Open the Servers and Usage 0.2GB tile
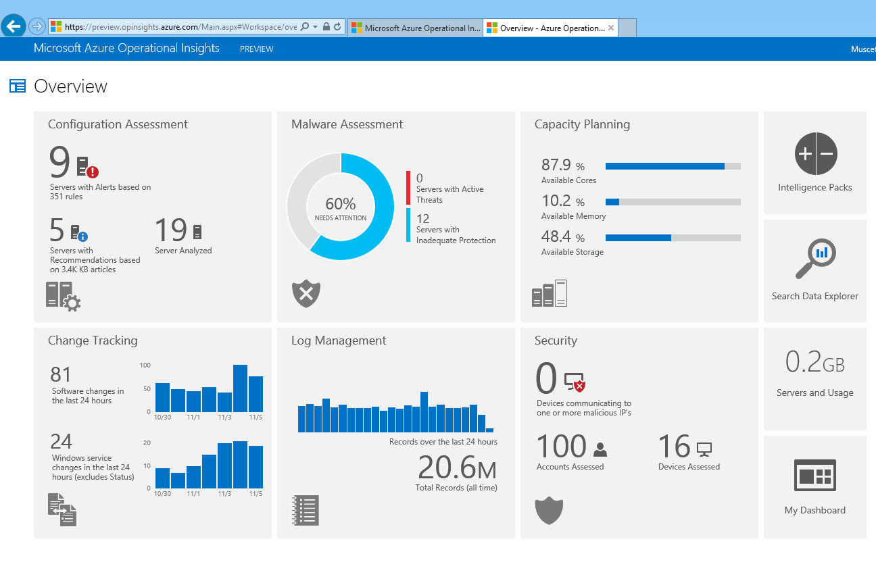The height and width of the screenshot is (581, 876). pos(815,378)
